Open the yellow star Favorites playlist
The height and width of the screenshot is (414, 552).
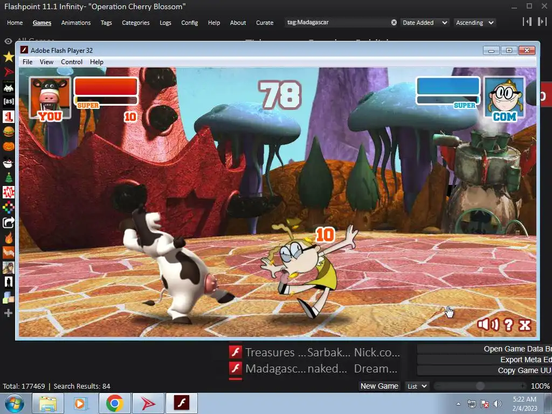(9, 56)
